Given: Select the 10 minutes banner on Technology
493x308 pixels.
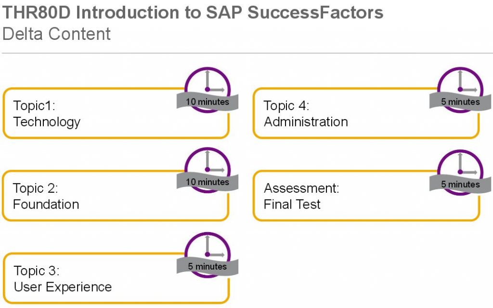Looking at the screenshot, I should click(207, 101).
